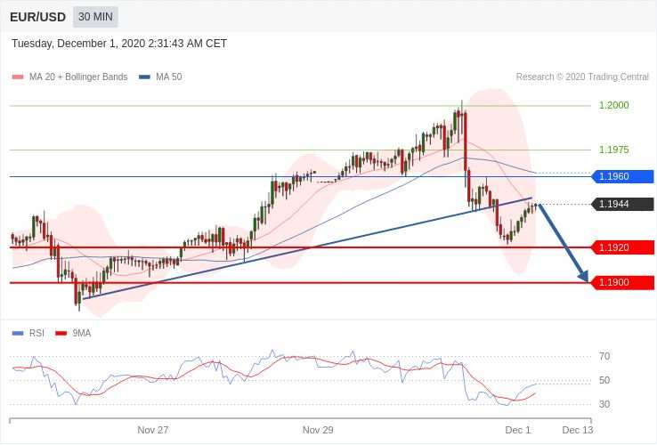Click the MA 50 legend label
Viewport: 657px width, 445px height.
pyautogui.click(x=169, y=77)
